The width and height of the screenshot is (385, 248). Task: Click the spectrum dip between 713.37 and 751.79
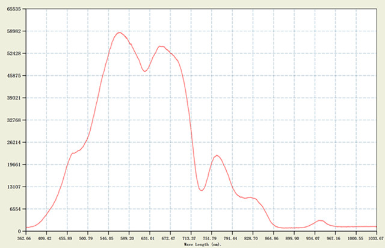[202, 190]
